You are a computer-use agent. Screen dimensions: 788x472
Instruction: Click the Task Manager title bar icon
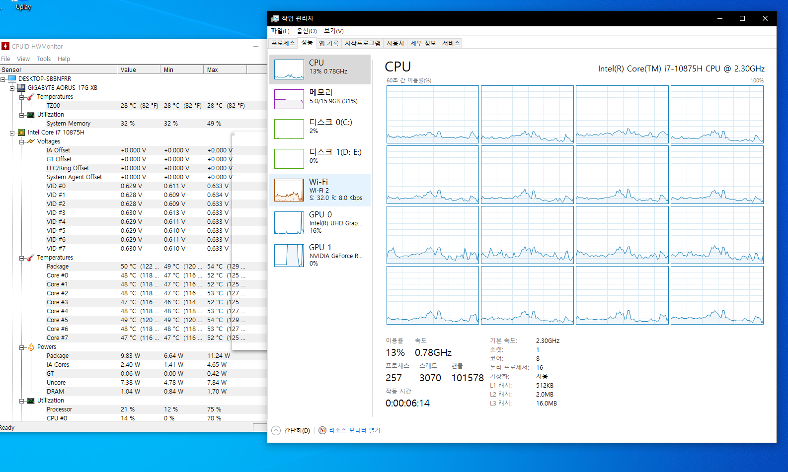coord(275,18)
